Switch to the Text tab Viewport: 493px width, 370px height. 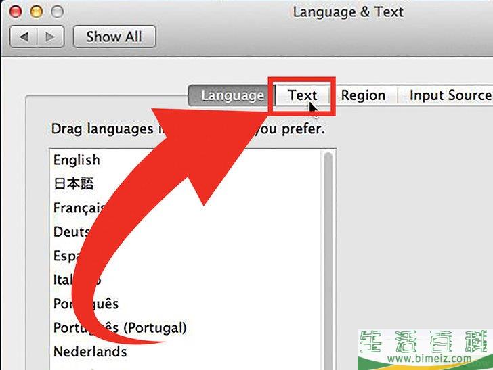coord(302,95)
